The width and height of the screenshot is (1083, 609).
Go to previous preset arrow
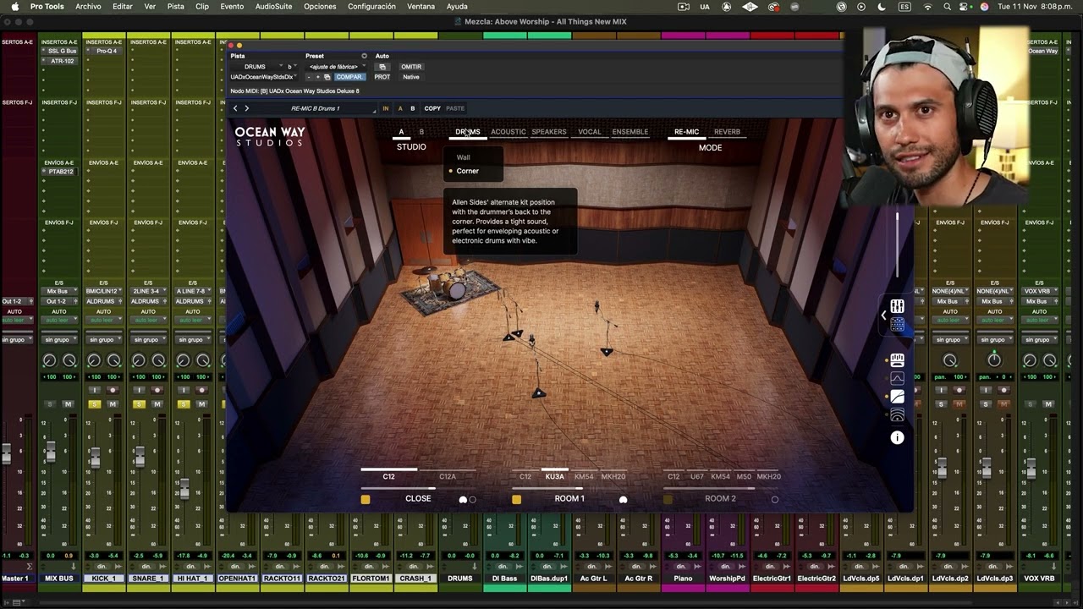click(235, 108)
